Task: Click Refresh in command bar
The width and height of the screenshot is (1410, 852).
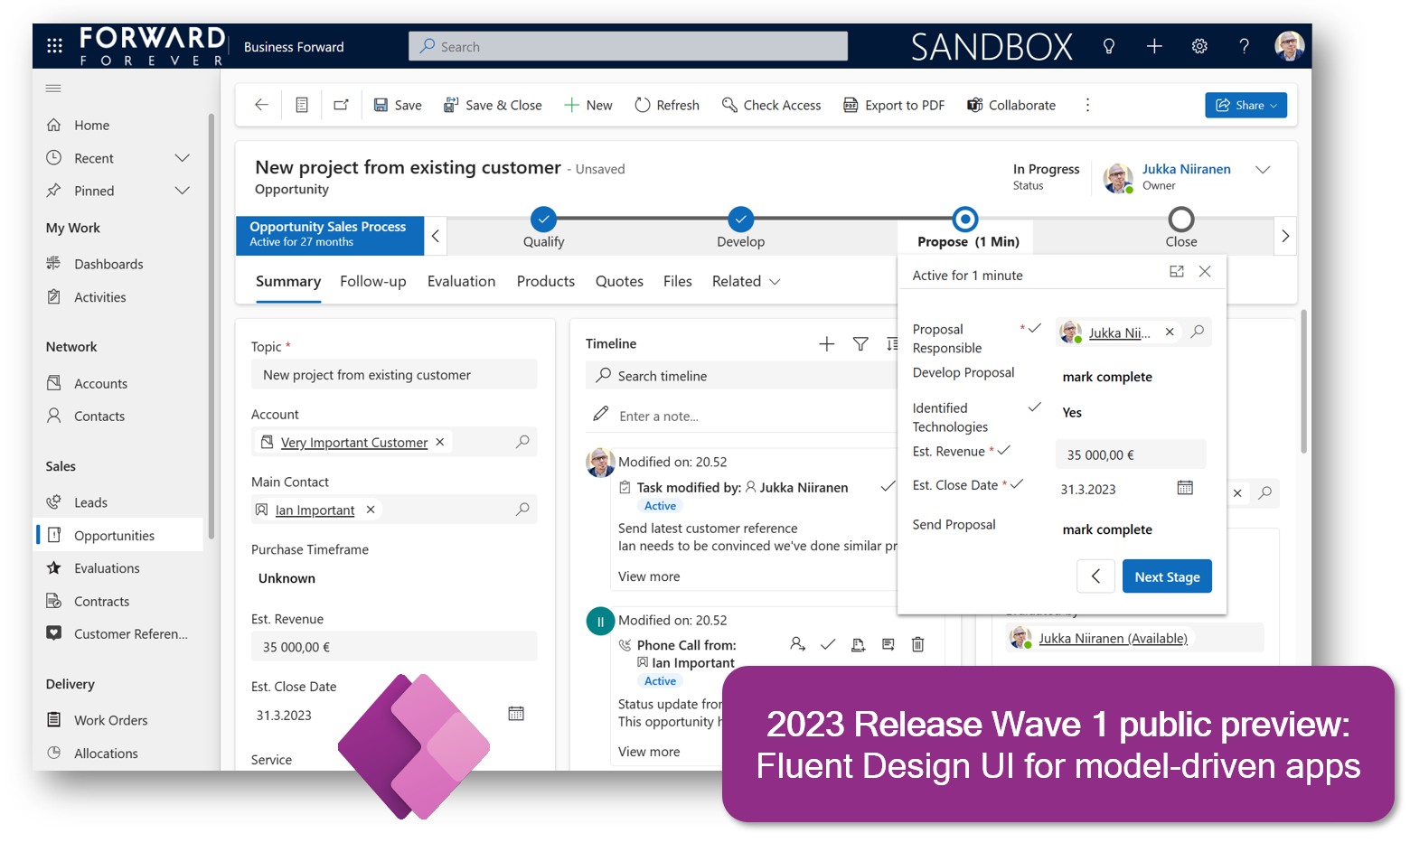Action: click(x=667, y=105)
